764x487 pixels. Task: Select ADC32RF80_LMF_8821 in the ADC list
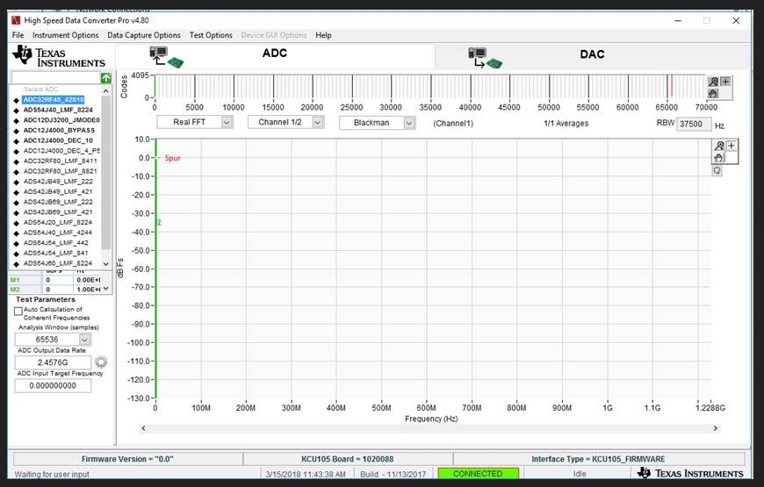61,171
